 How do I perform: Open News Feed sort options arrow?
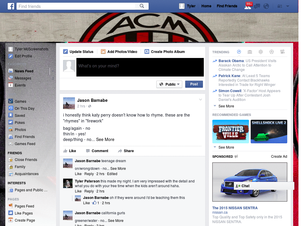[x=52, y=71]
